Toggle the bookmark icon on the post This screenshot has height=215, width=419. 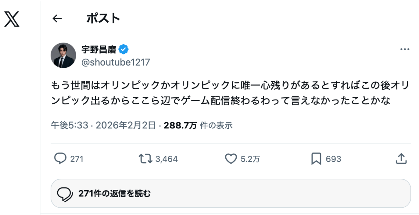316,159
